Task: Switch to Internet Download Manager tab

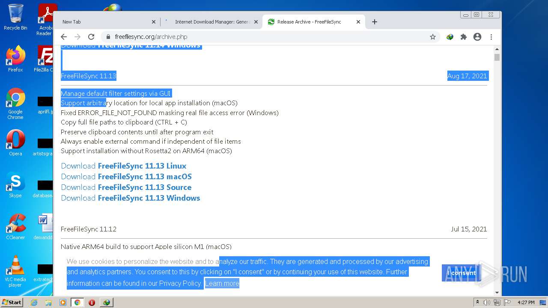Action: [211, 22]
